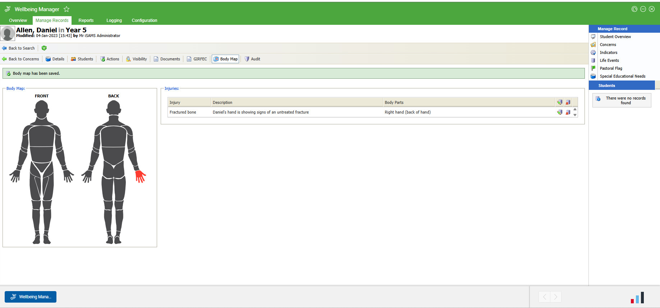Open the Configuration menu
This screenshot has width=660, height=308.
tap(145, 20)
